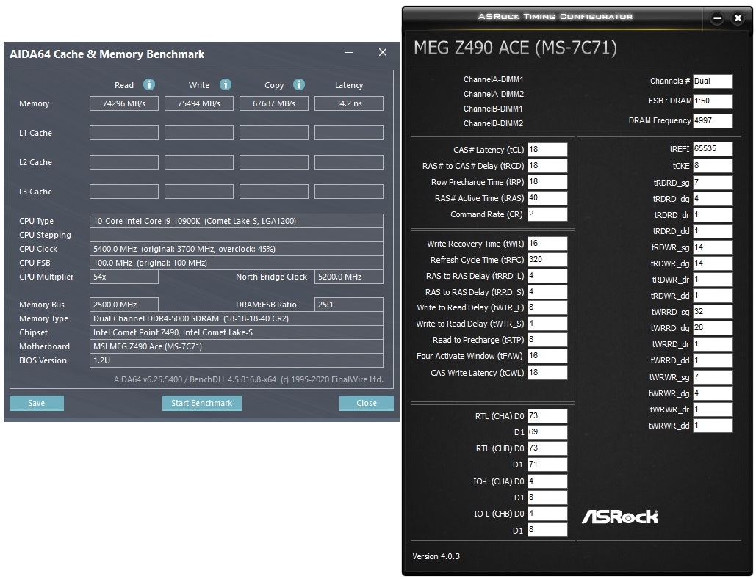The height and width of the screenshot is (579, 756).
Task: Click the Motherboard MSI MEG Z490 Ace field
Action: pos(237,347)
